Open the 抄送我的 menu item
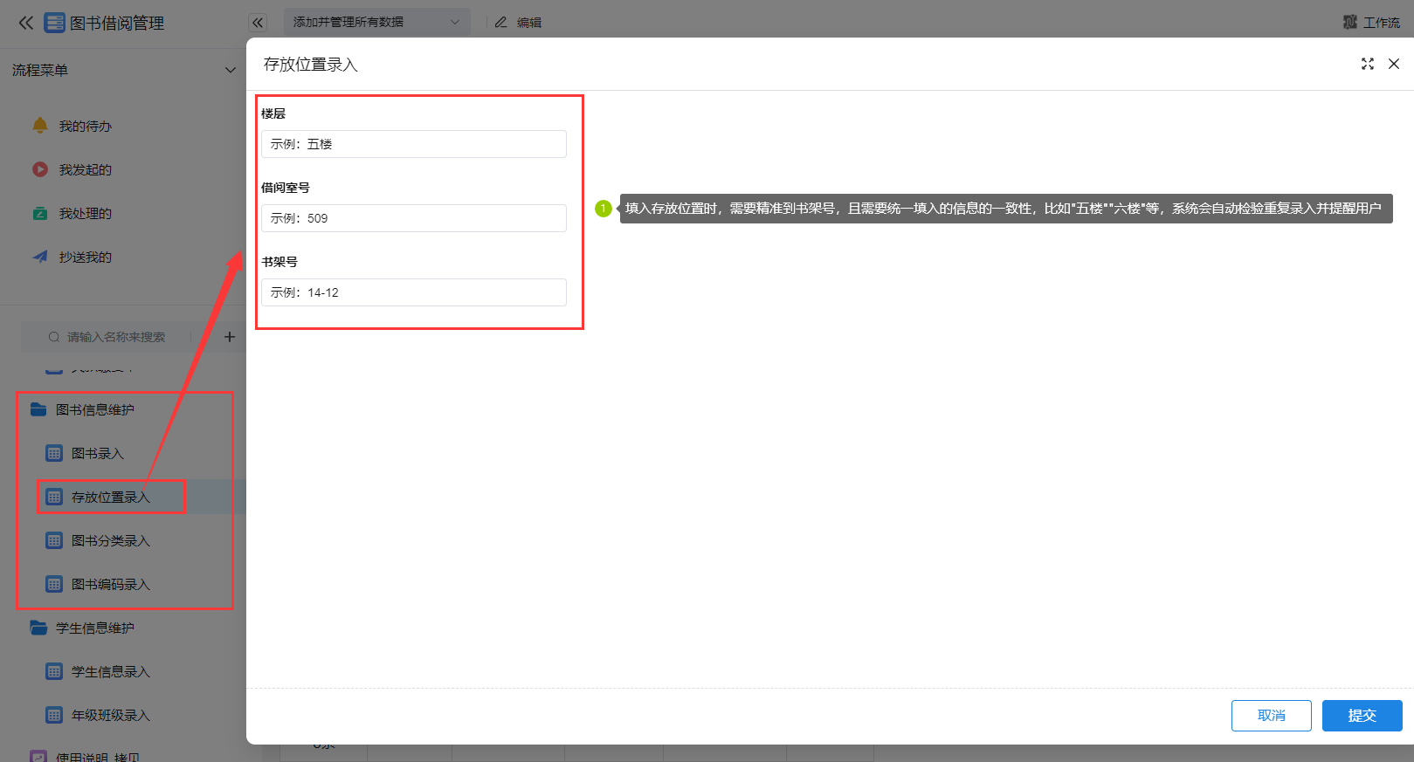The height and width of the screenshot is (762, 1414). (x=86, y=257)
